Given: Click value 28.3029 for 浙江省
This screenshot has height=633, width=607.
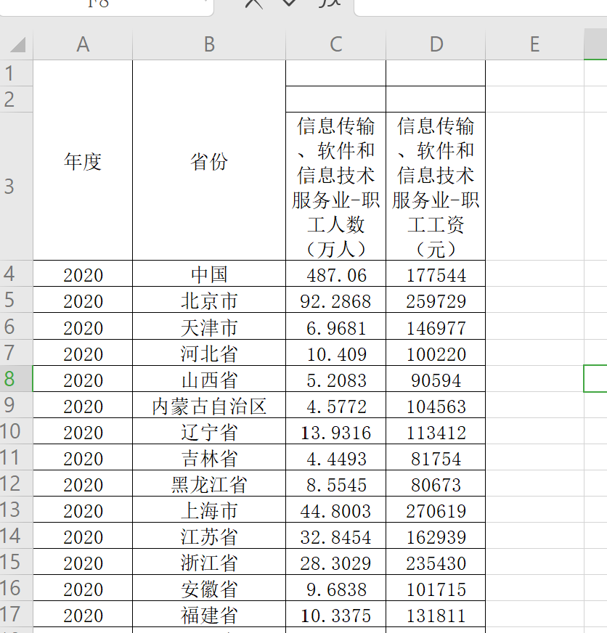Looking at the screenshot, I should [x=335, y=562].
